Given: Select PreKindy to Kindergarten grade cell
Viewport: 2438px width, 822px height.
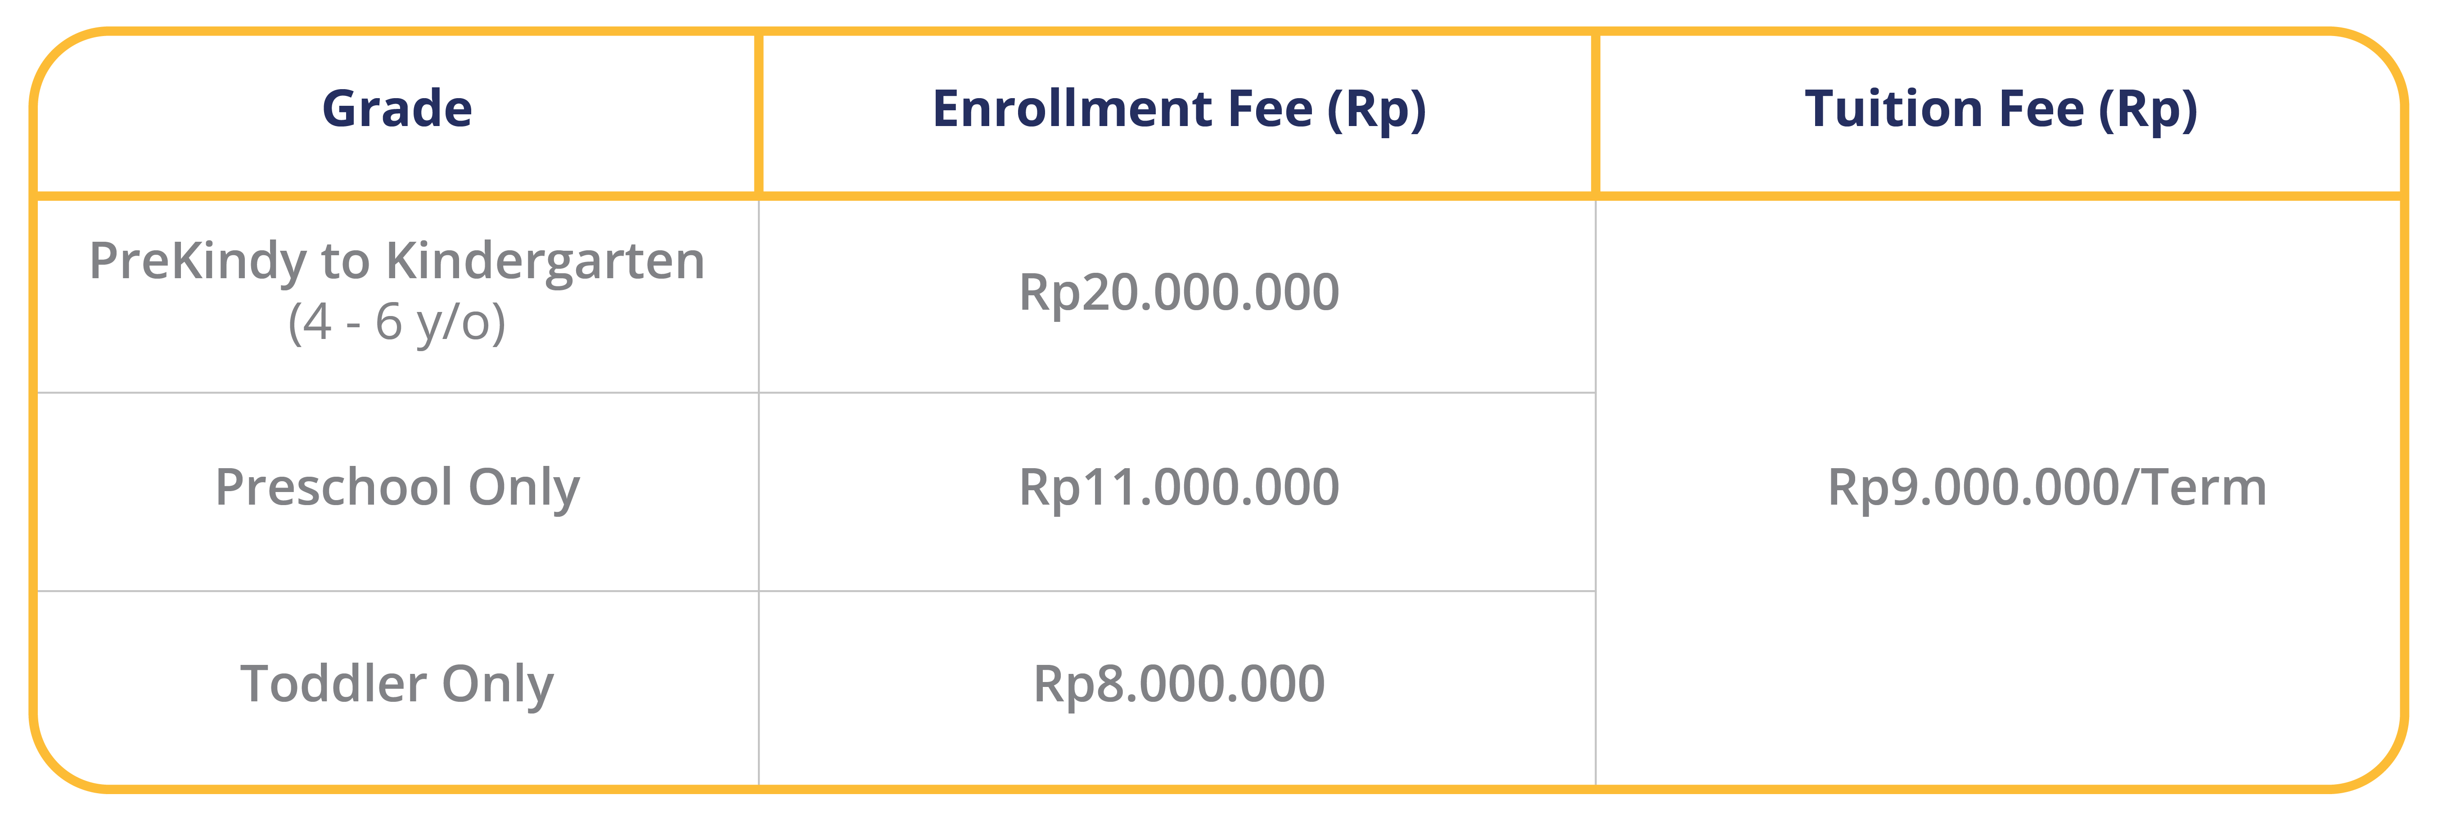Looking at the screenshot, I should tap(397, 292).
